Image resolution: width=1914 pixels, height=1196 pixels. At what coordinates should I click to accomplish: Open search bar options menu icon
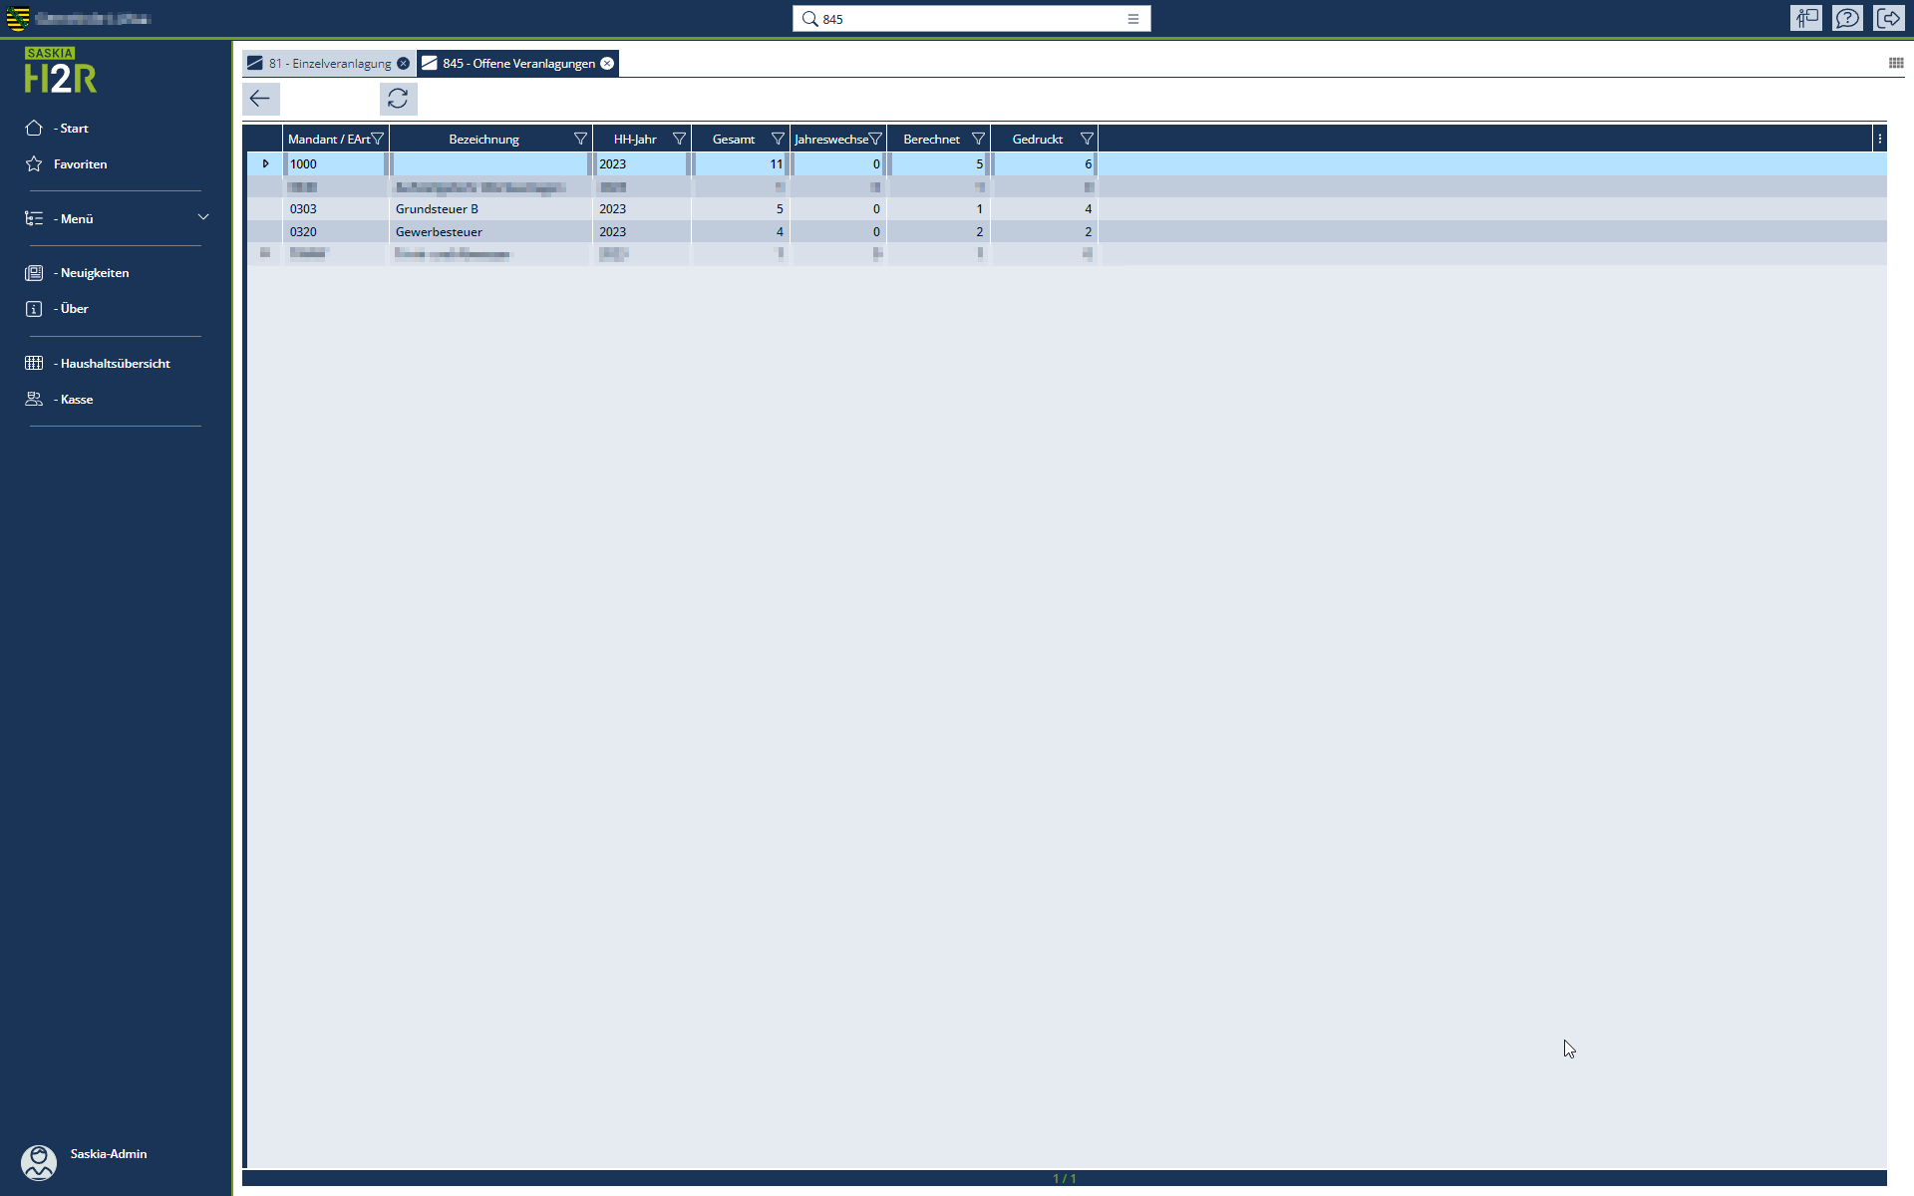(1133, 19)
